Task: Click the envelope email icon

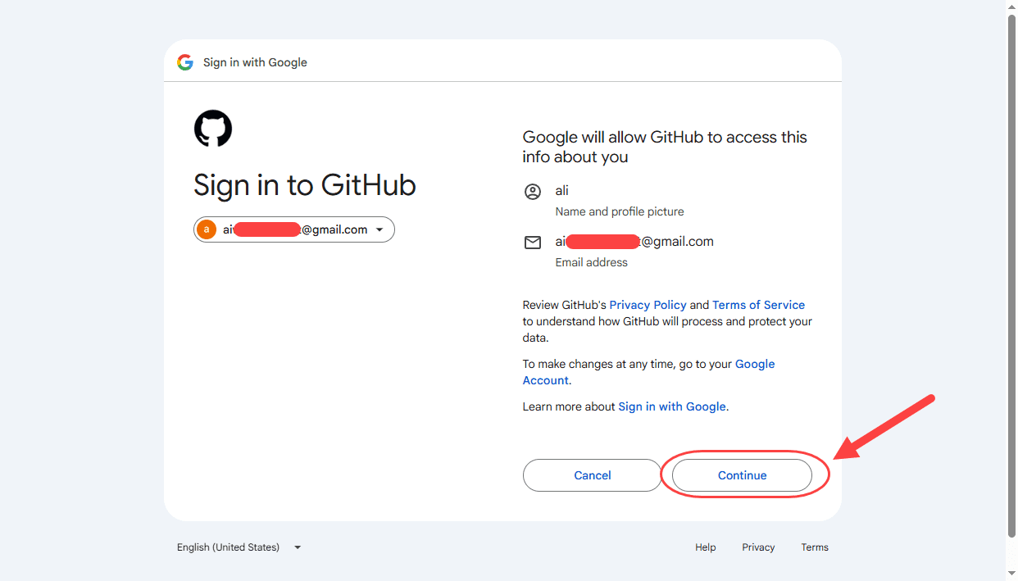Action: (533, 243)
